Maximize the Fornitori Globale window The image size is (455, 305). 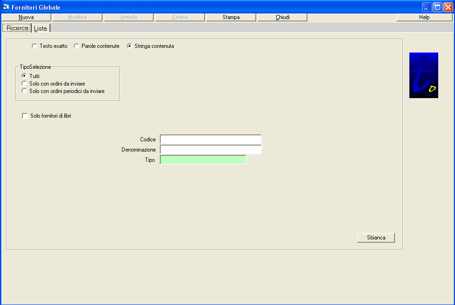point(437,7)
